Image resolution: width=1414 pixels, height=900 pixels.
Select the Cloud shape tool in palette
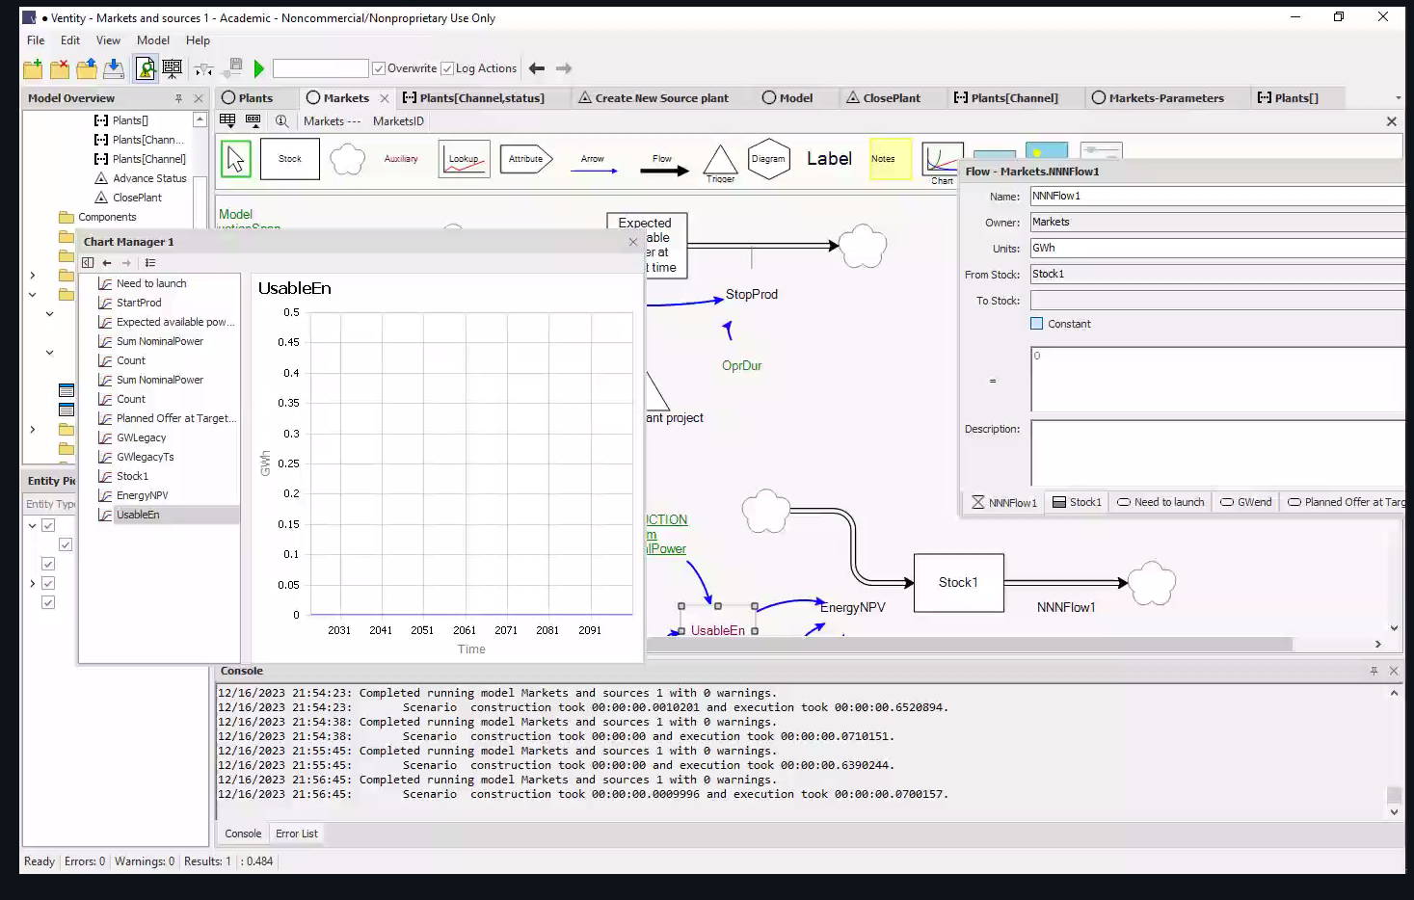347,159
